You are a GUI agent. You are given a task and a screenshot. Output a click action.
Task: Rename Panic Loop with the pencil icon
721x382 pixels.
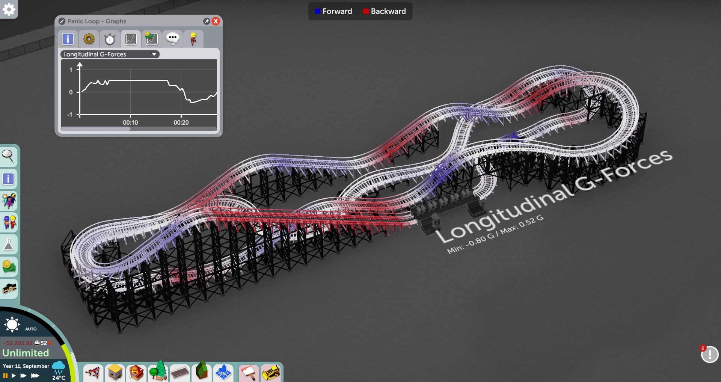click(x=62, y=21)
